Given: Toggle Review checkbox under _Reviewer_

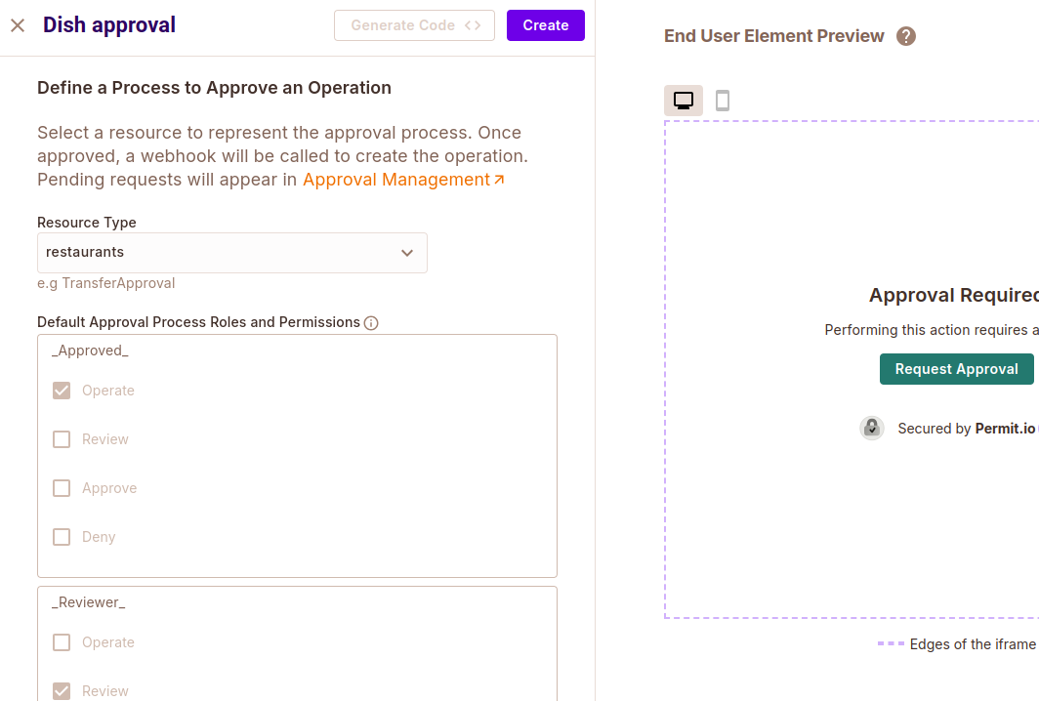Looking at the screenshot, I should coord(62,690).
